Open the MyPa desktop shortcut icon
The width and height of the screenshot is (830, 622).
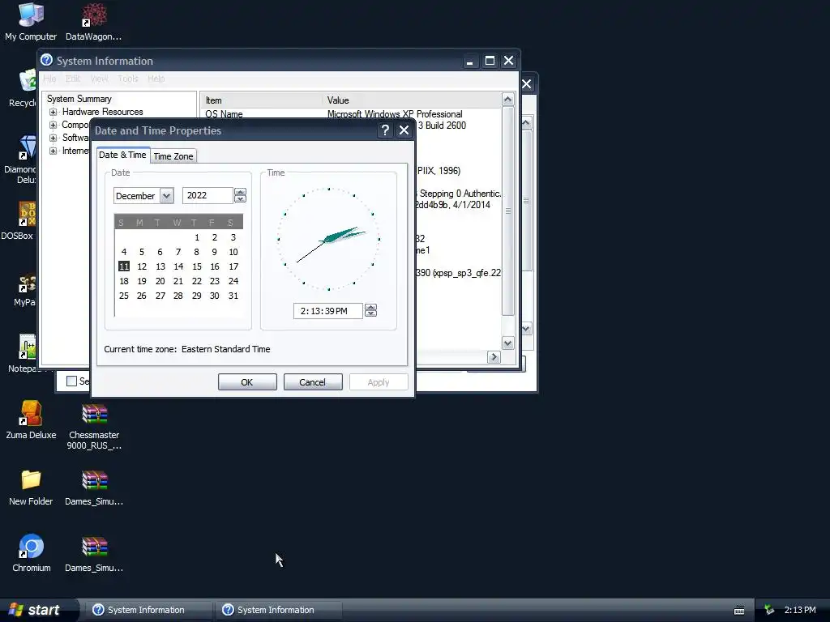[28, 284]
